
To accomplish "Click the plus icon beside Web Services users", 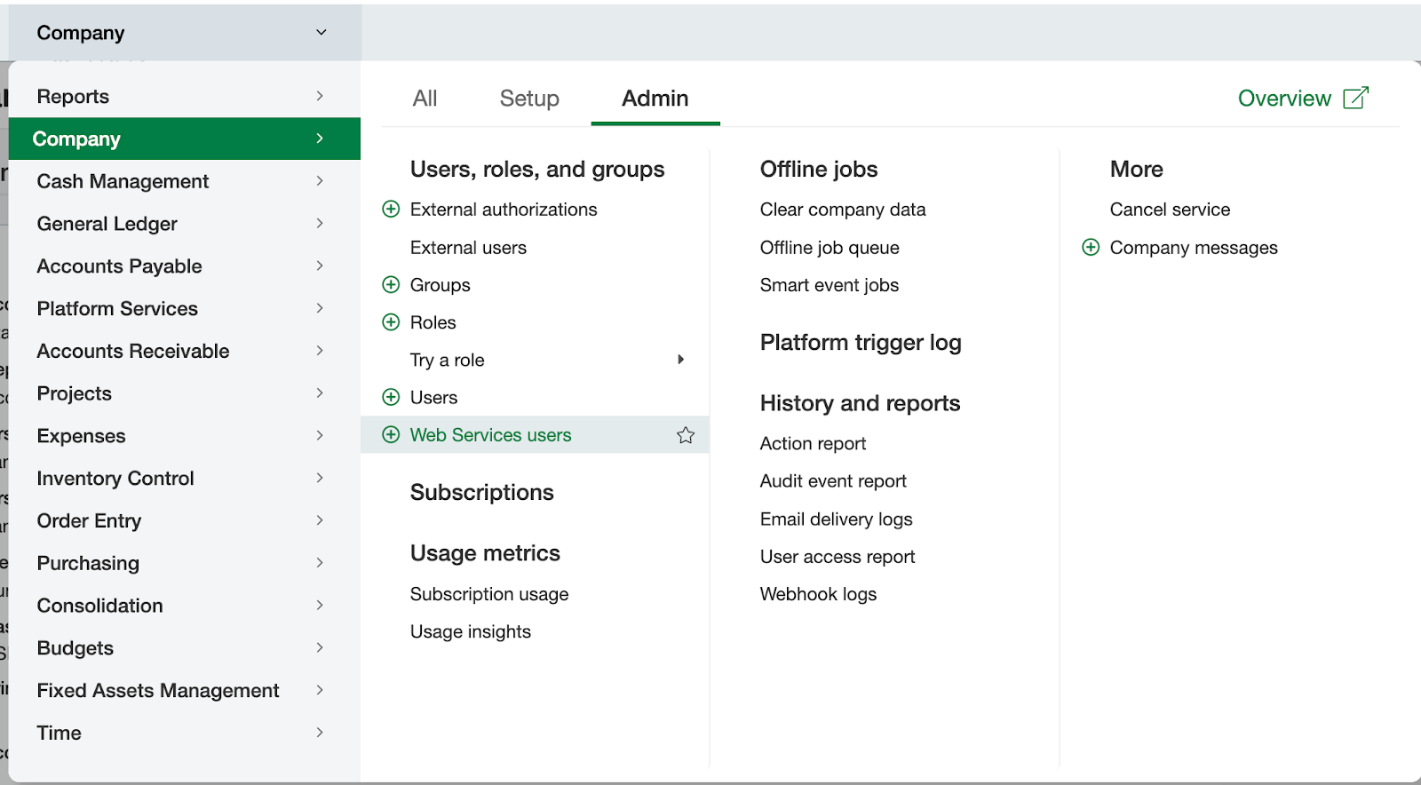I will [391, 435].
